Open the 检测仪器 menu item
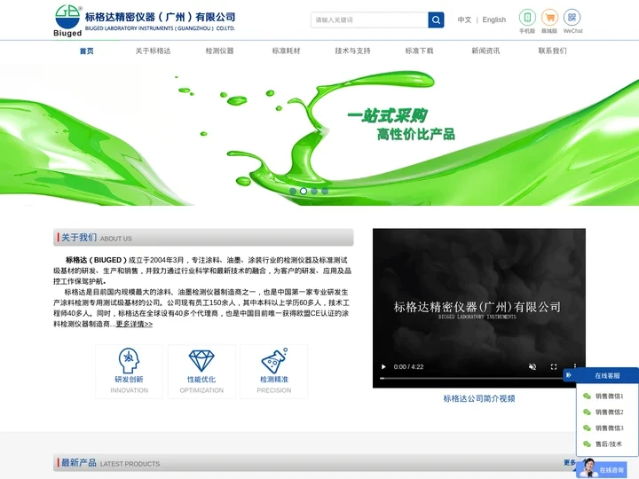This screenshot has height=479, width=639. [220, 51]
